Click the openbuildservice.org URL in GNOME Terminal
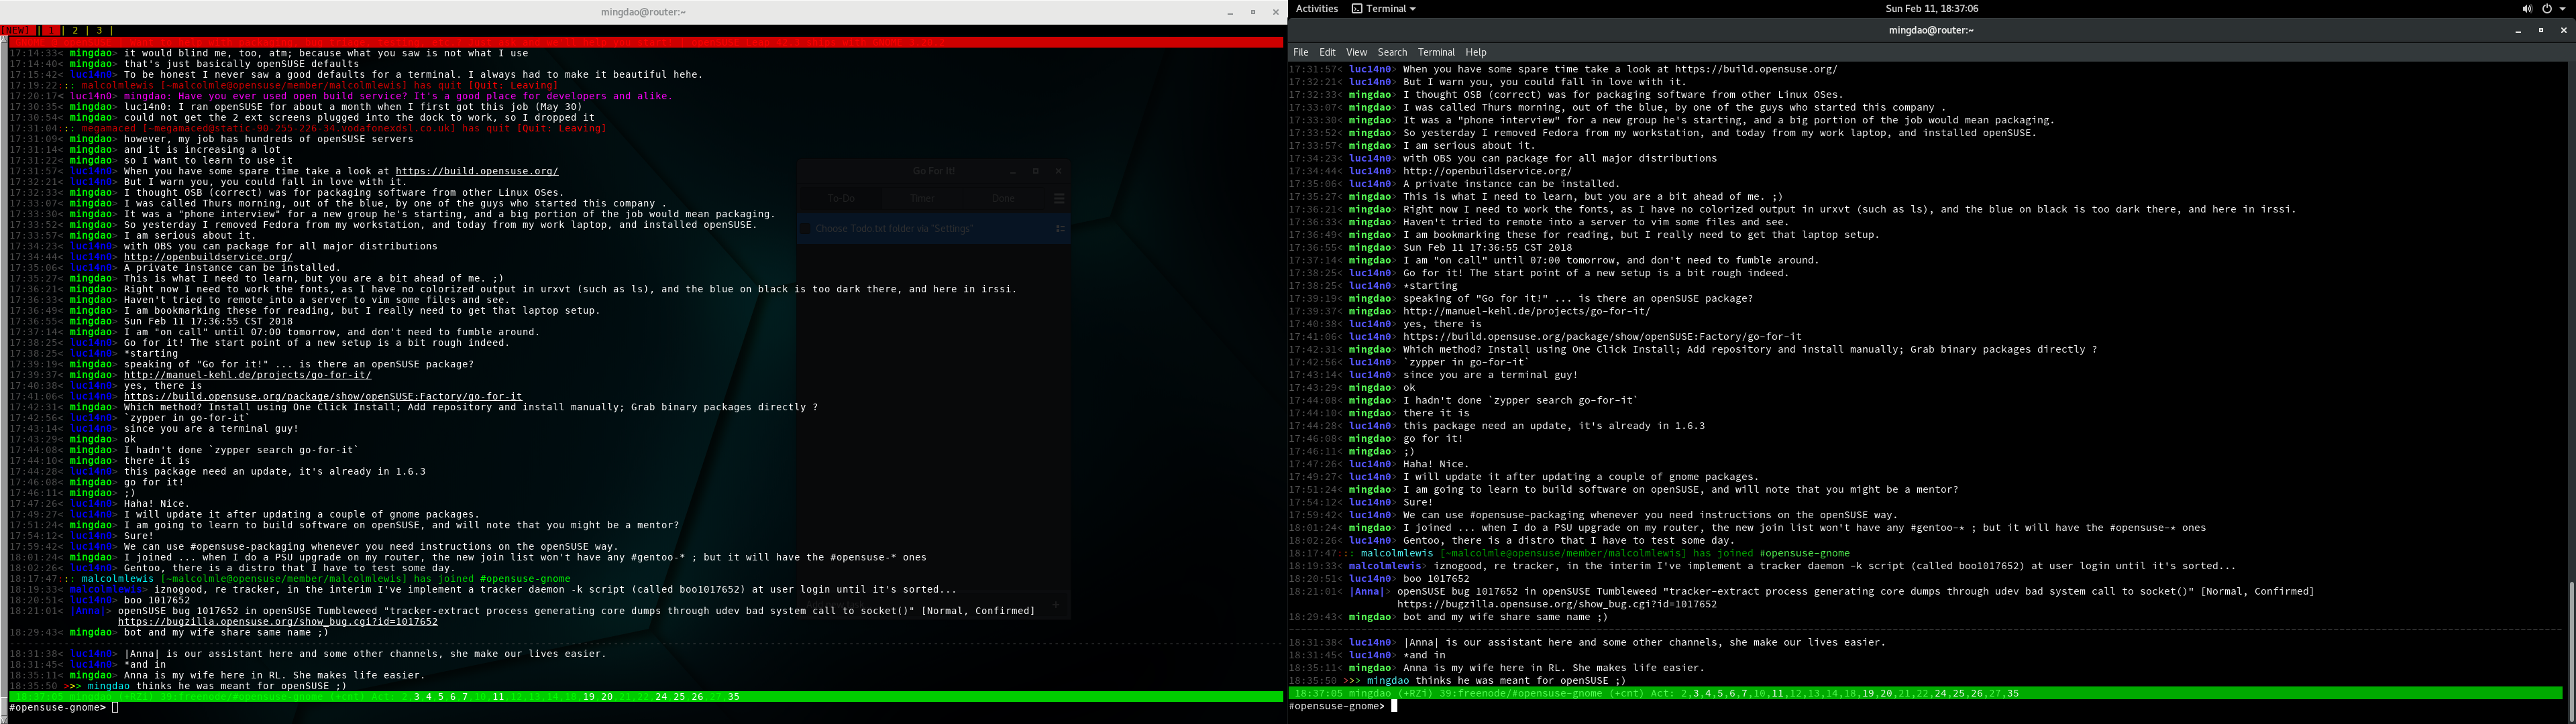This screenshot has width=2576, height=724. point(1487,171)
